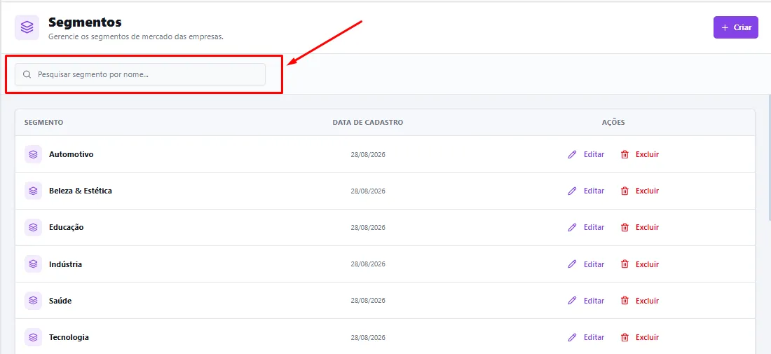Click Editar text for Tecnologia

(x=594, y=337)
